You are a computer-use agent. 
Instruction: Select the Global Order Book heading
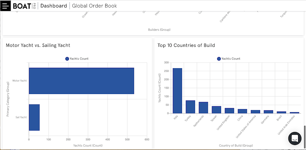tap(94, 6)
